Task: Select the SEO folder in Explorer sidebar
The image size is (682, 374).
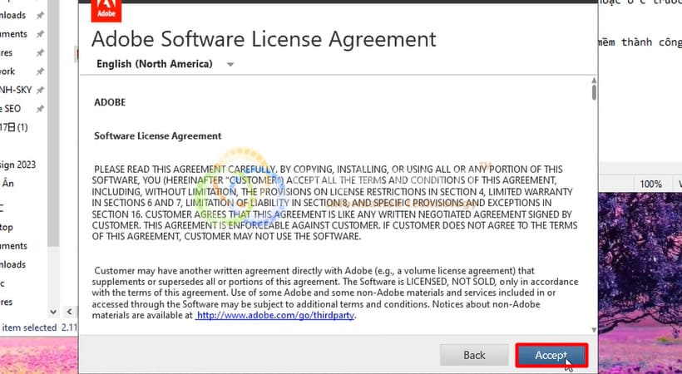Action: pyautogui.click(x=11, y=109)
